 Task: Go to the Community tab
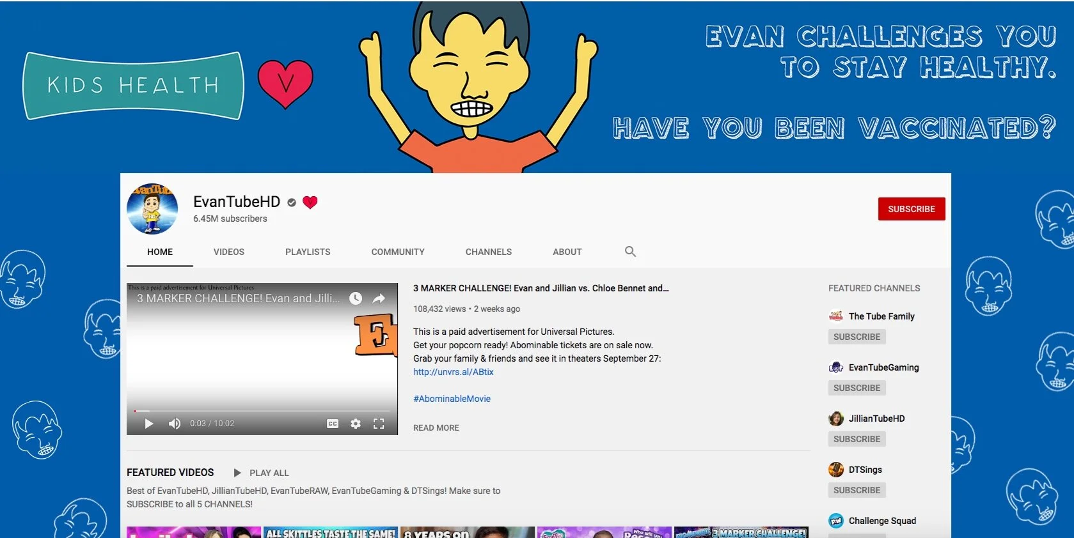click(x=398, y=252)
